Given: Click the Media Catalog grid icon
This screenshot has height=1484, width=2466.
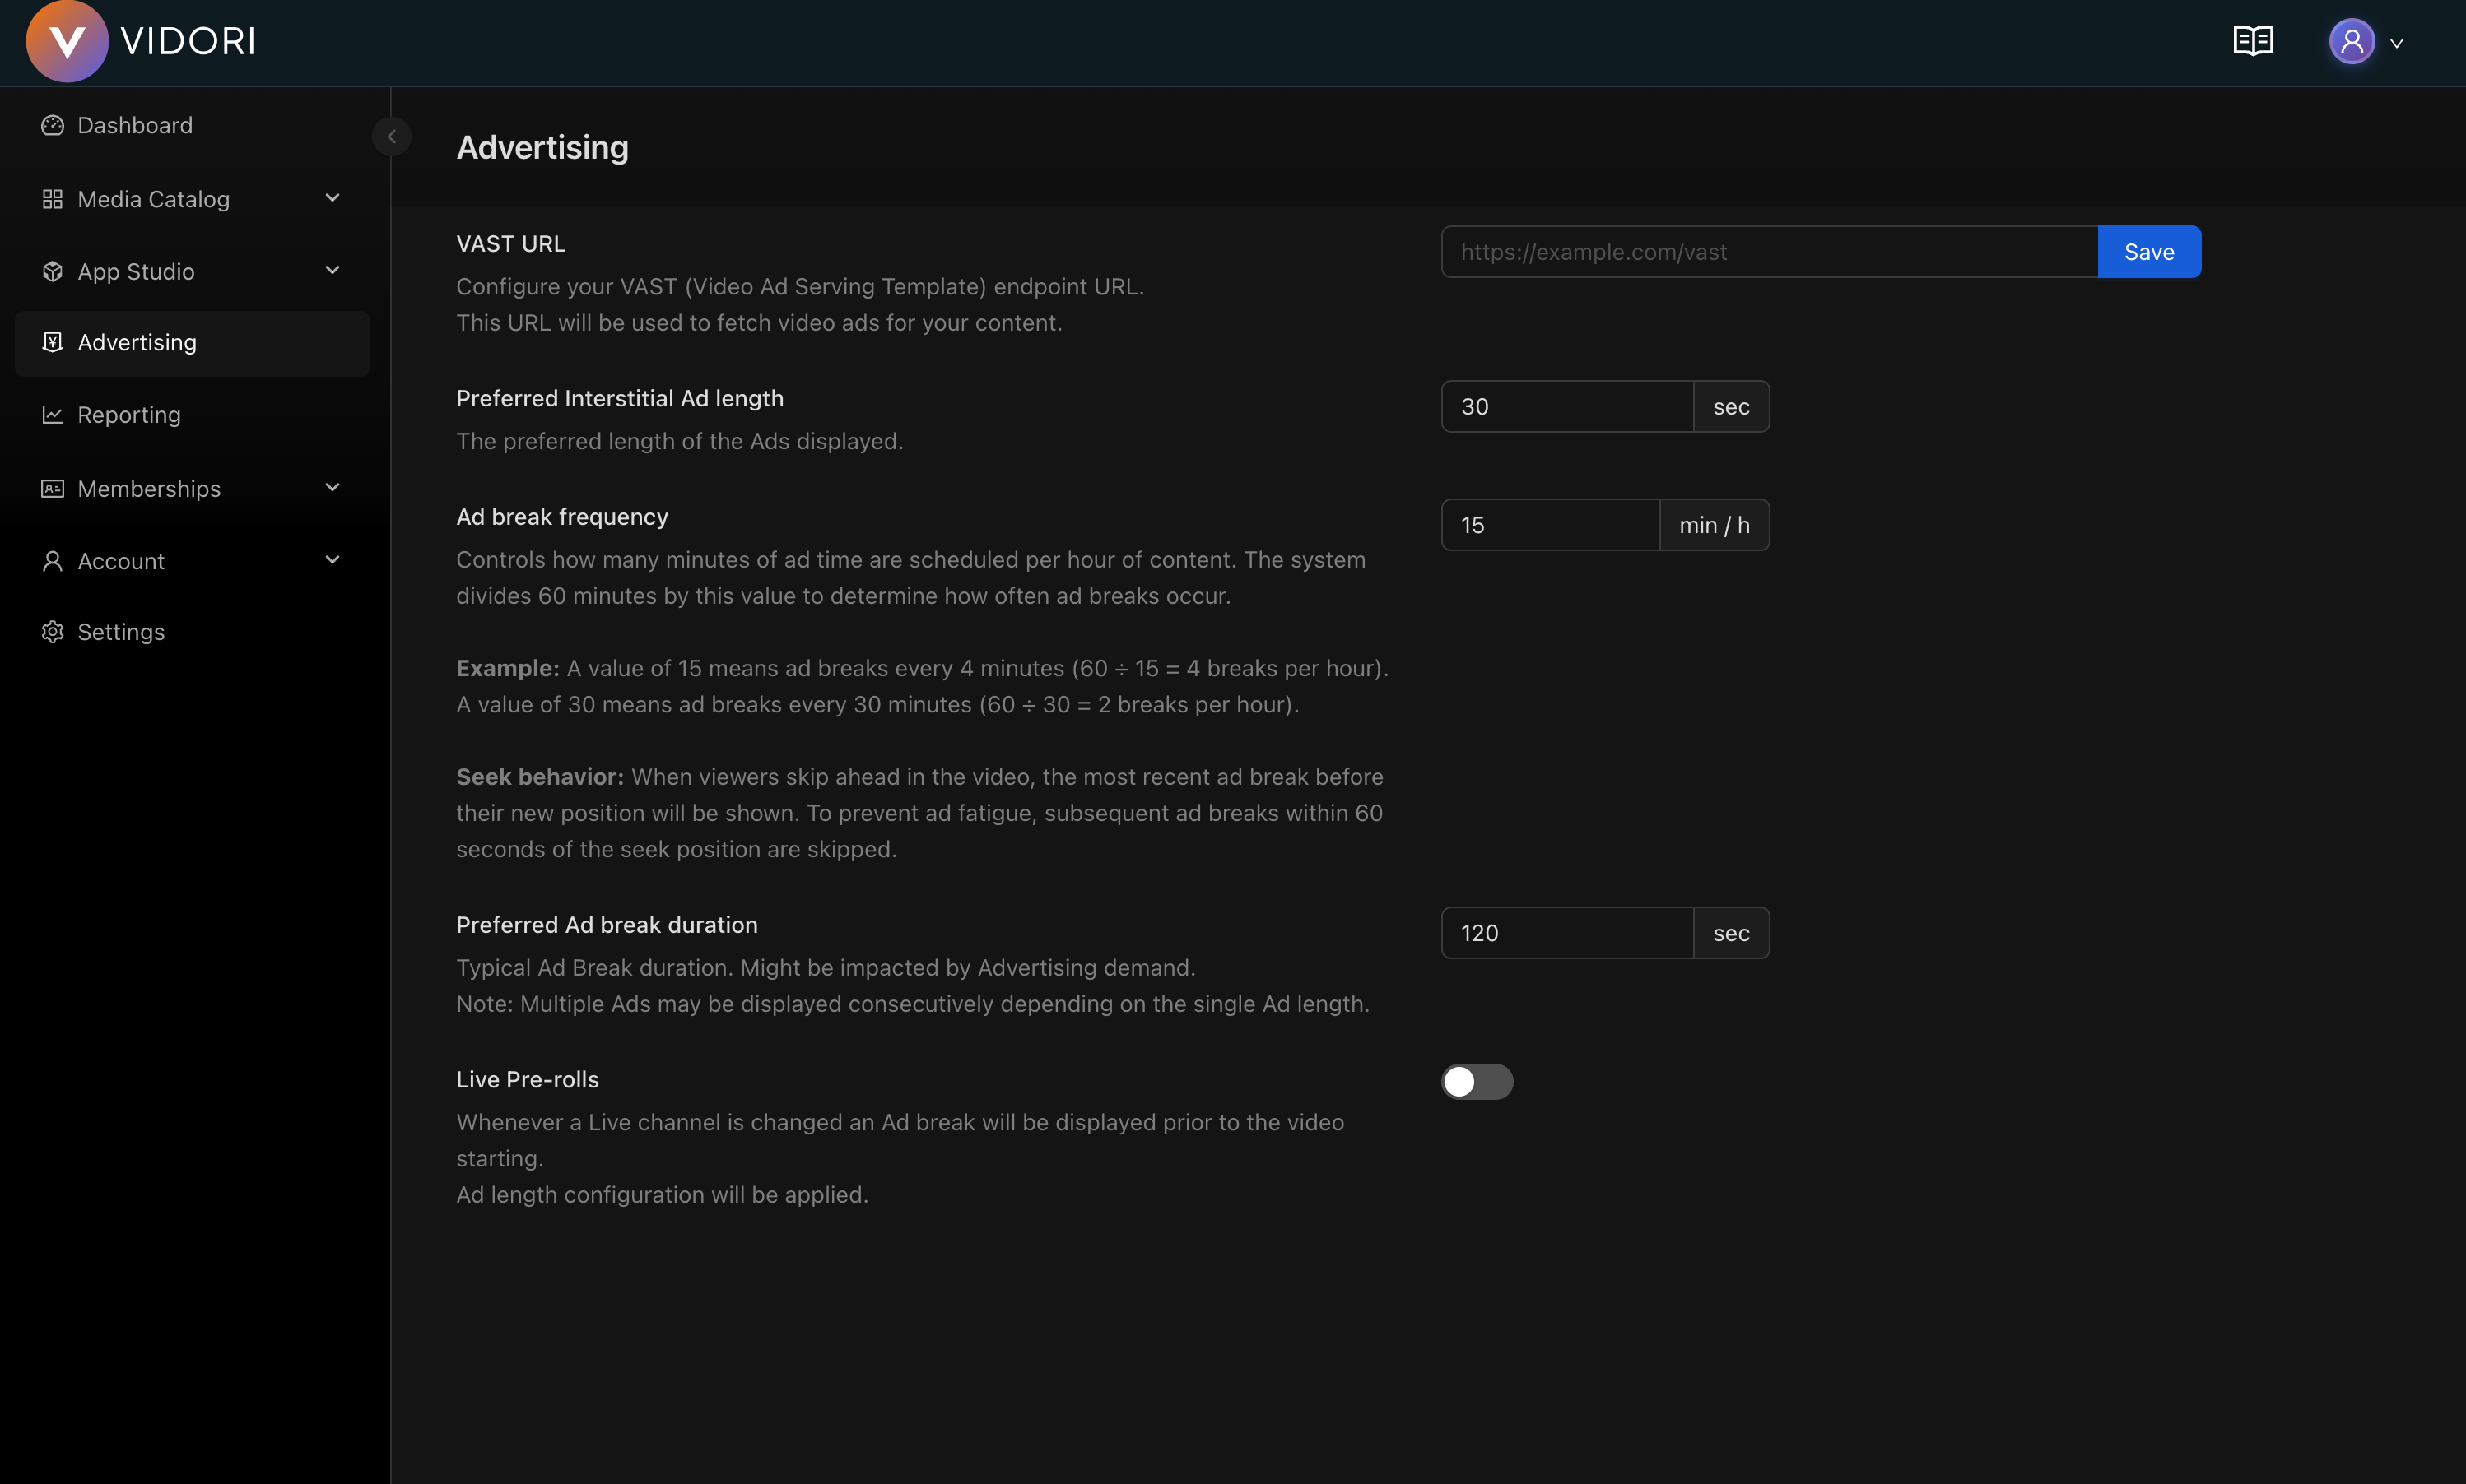Looking at the screenshot, I should click(x=52, y=199).
